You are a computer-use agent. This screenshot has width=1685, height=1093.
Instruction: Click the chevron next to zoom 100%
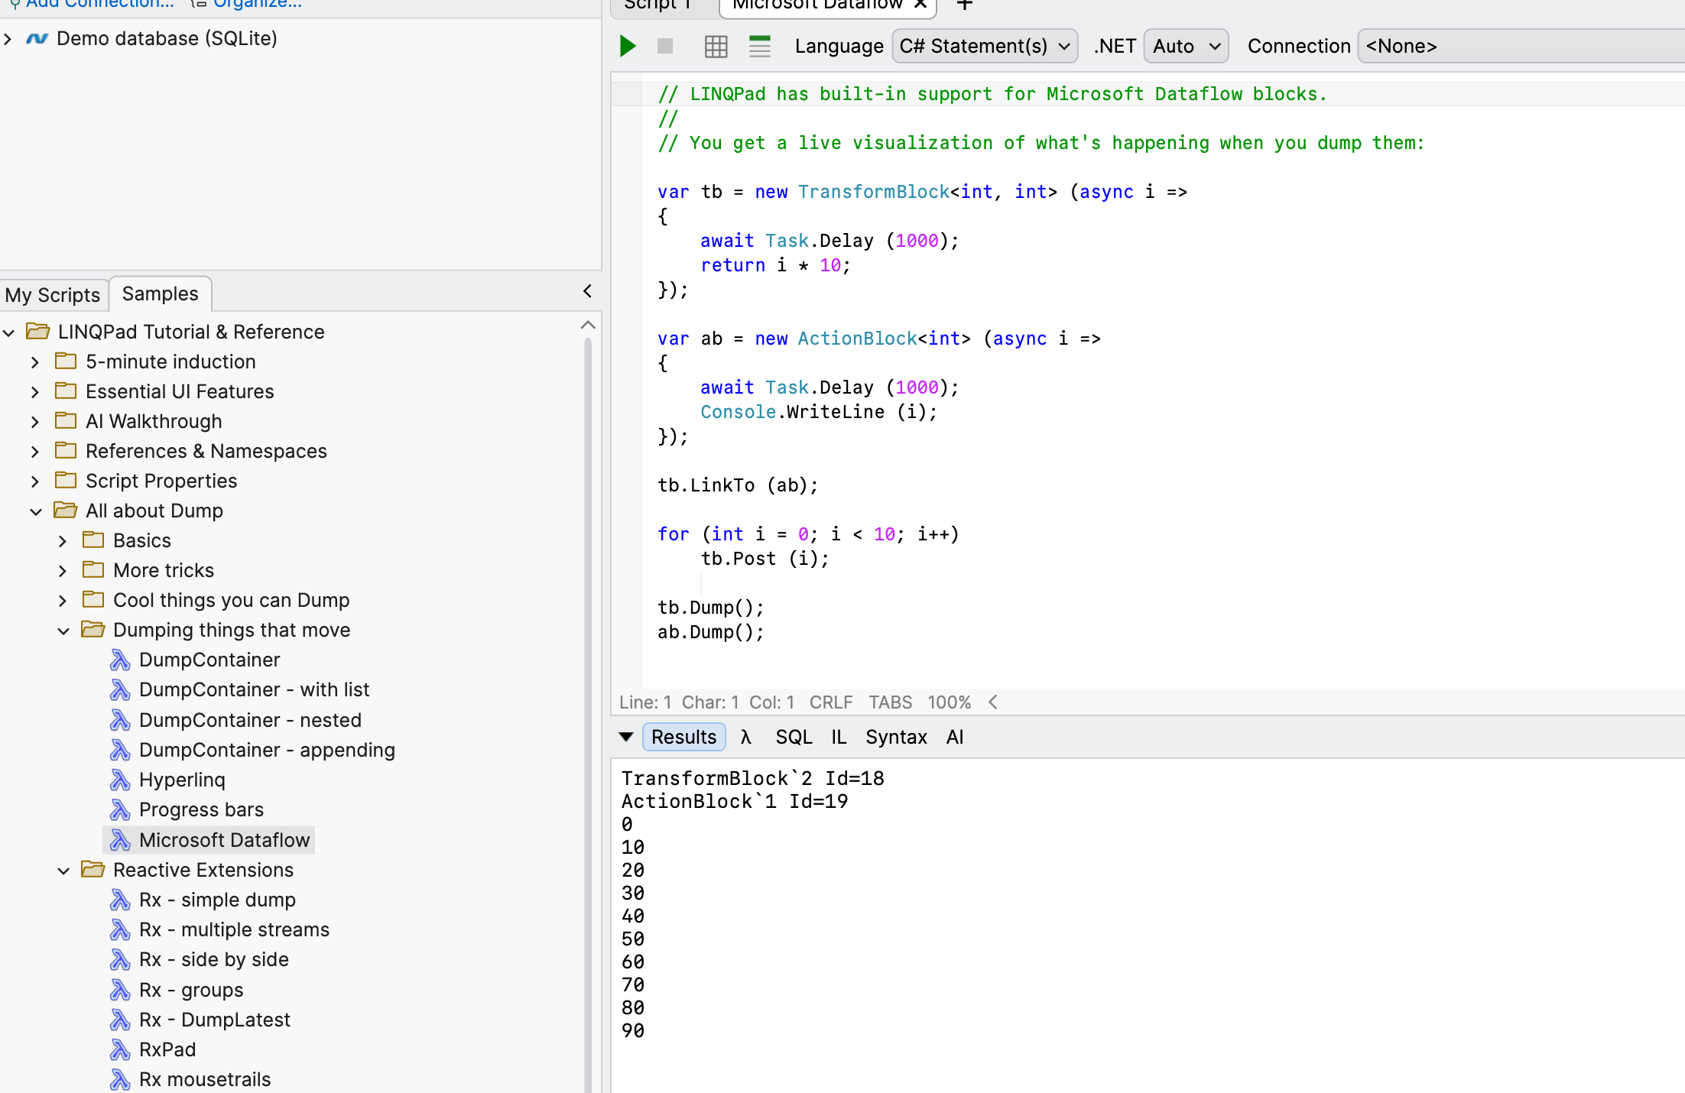(x=993, y=702)
